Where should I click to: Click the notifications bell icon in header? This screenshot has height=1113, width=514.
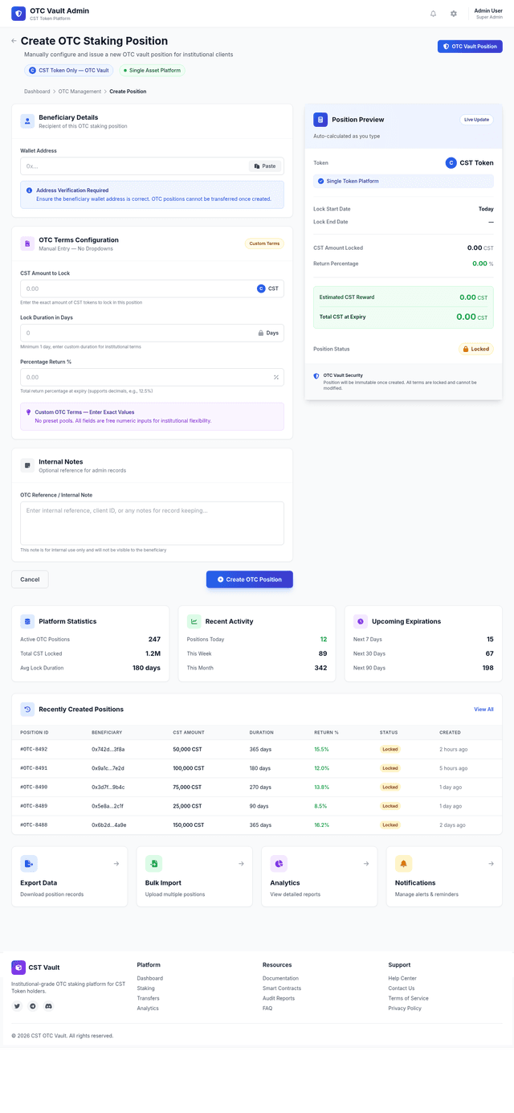(x=434, y=14)
